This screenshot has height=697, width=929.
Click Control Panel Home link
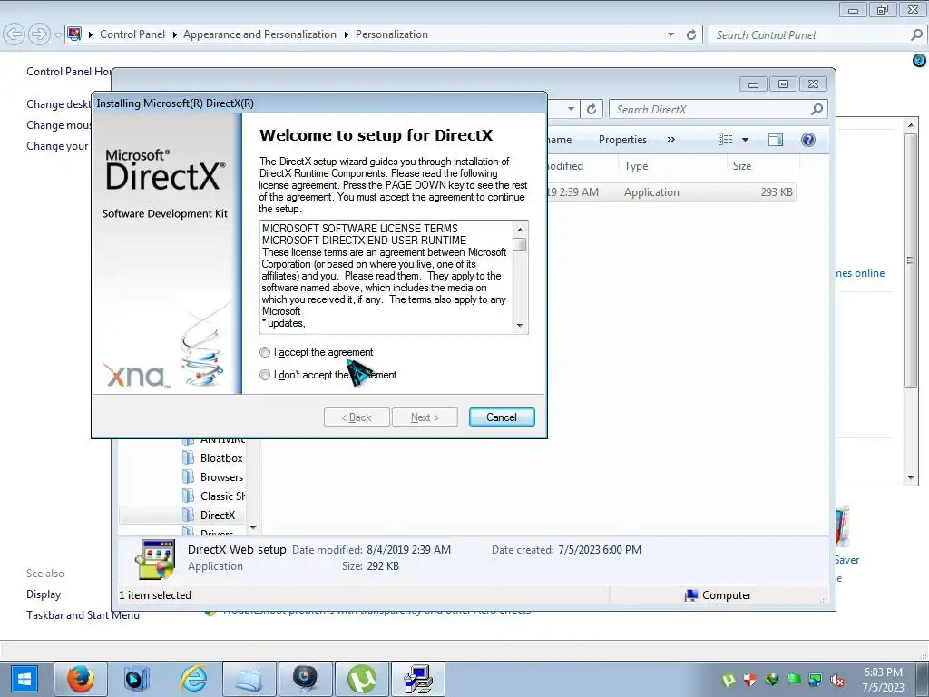69,72
